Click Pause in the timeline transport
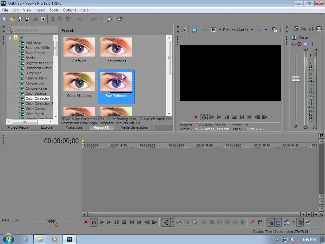This screenshot has height=244, width=325. pos(116,222)
